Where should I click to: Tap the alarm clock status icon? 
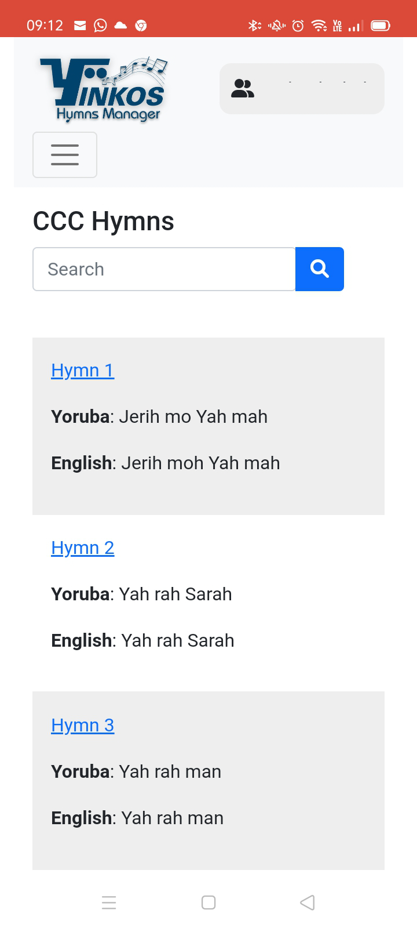pyautogui.click(x=298, y=26)
